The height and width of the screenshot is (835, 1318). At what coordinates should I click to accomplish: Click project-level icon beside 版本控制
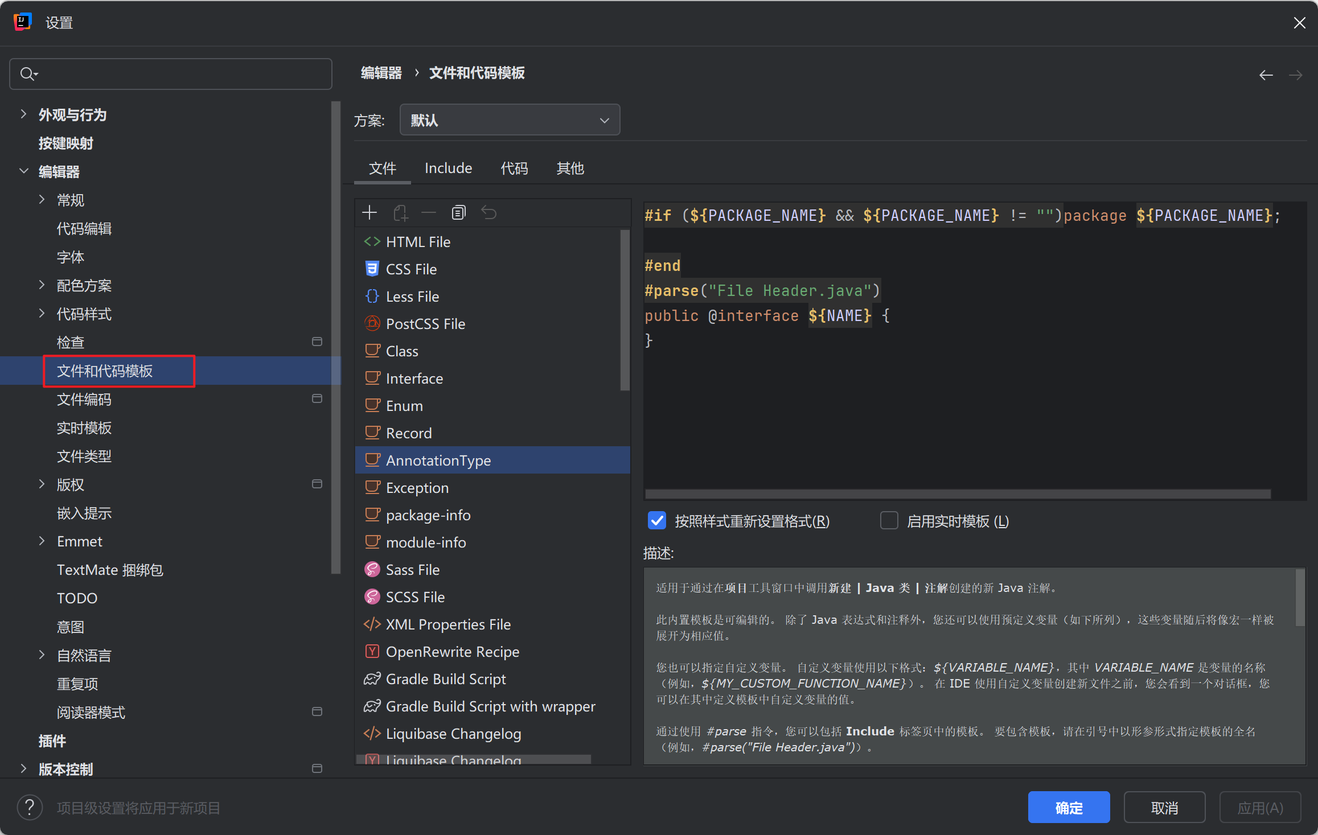point(317,768)
